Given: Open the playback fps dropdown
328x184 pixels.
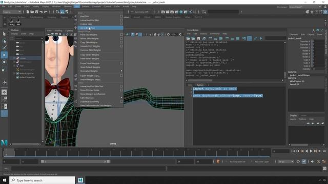Looking at the screenshot, I should coord(286,162).
